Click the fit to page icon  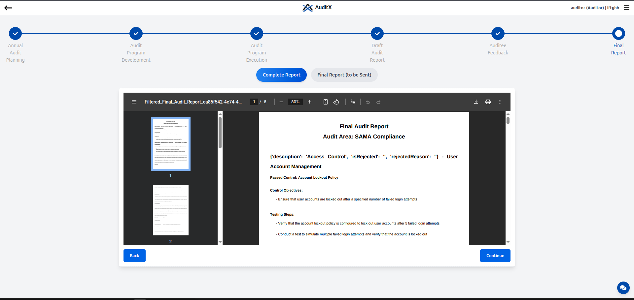click(x=326, y=102)
